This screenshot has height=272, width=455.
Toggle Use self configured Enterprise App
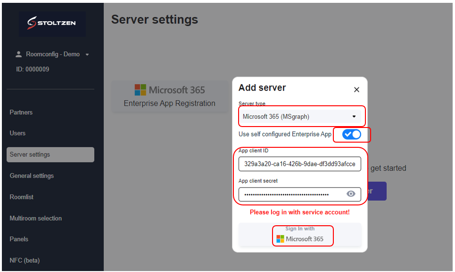pyautogui.click(x=351, y=134)
